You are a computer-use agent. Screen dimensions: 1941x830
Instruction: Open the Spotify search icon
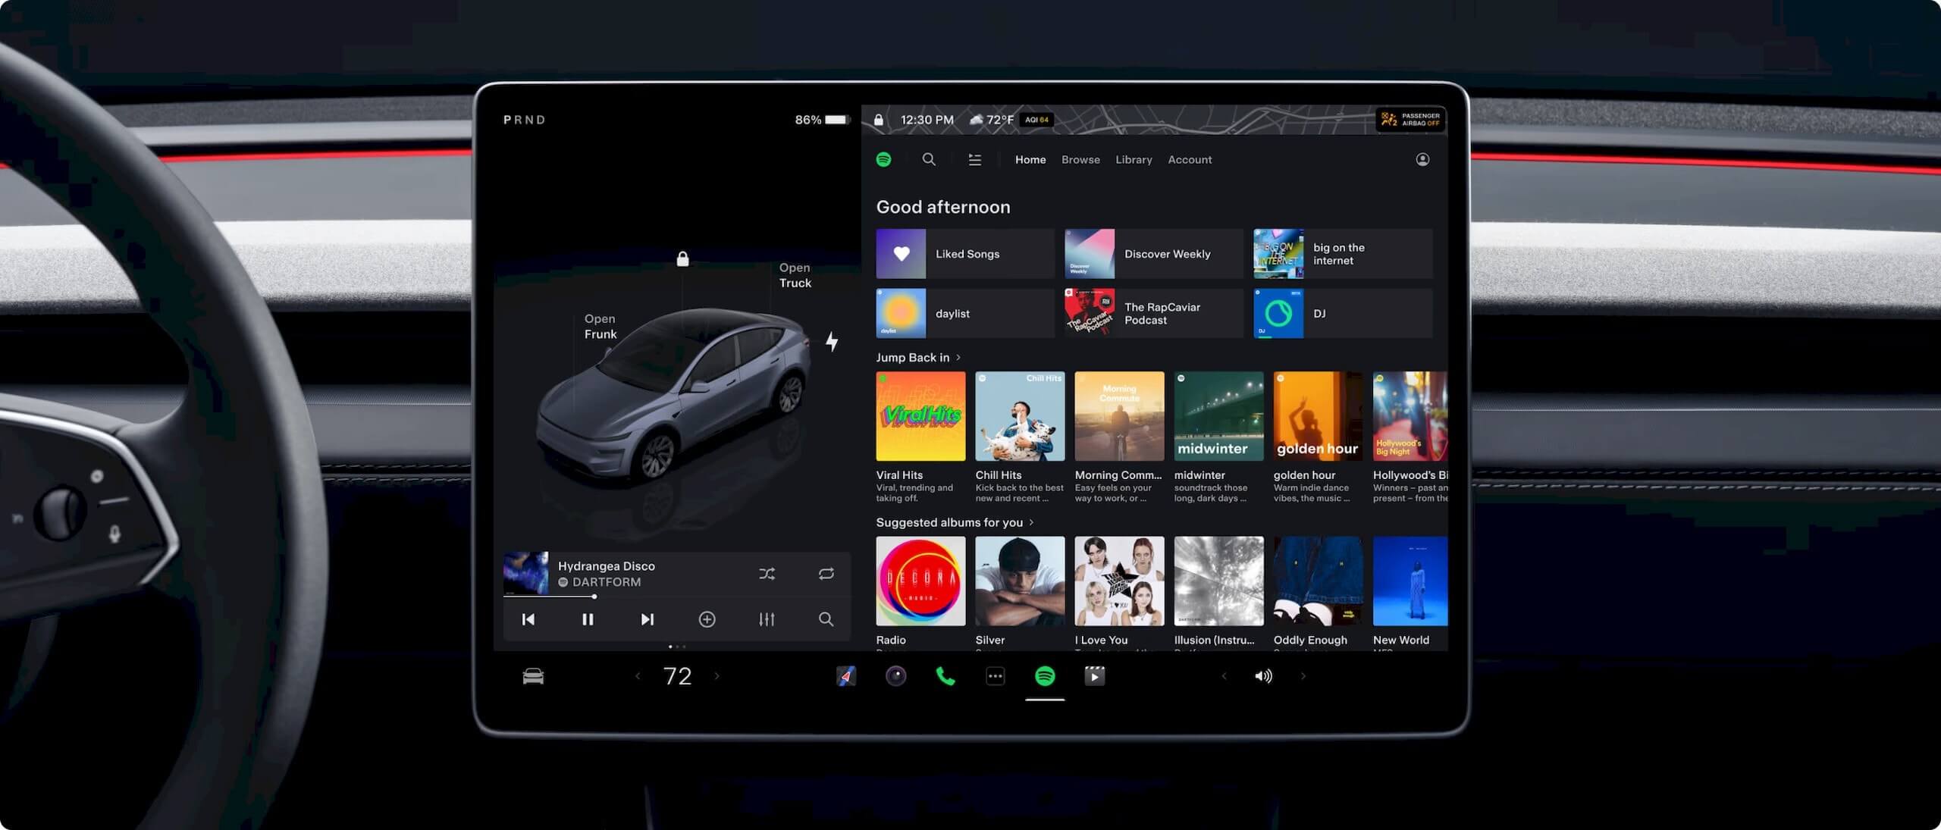(928, 159)
